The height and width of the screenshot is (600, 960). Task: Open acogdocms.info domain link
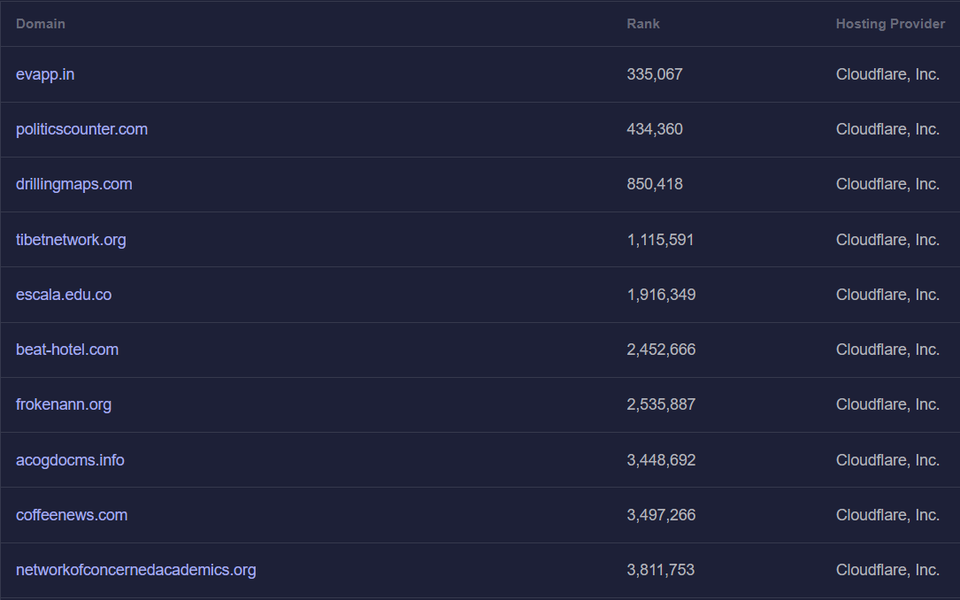(x=70, y=460)
